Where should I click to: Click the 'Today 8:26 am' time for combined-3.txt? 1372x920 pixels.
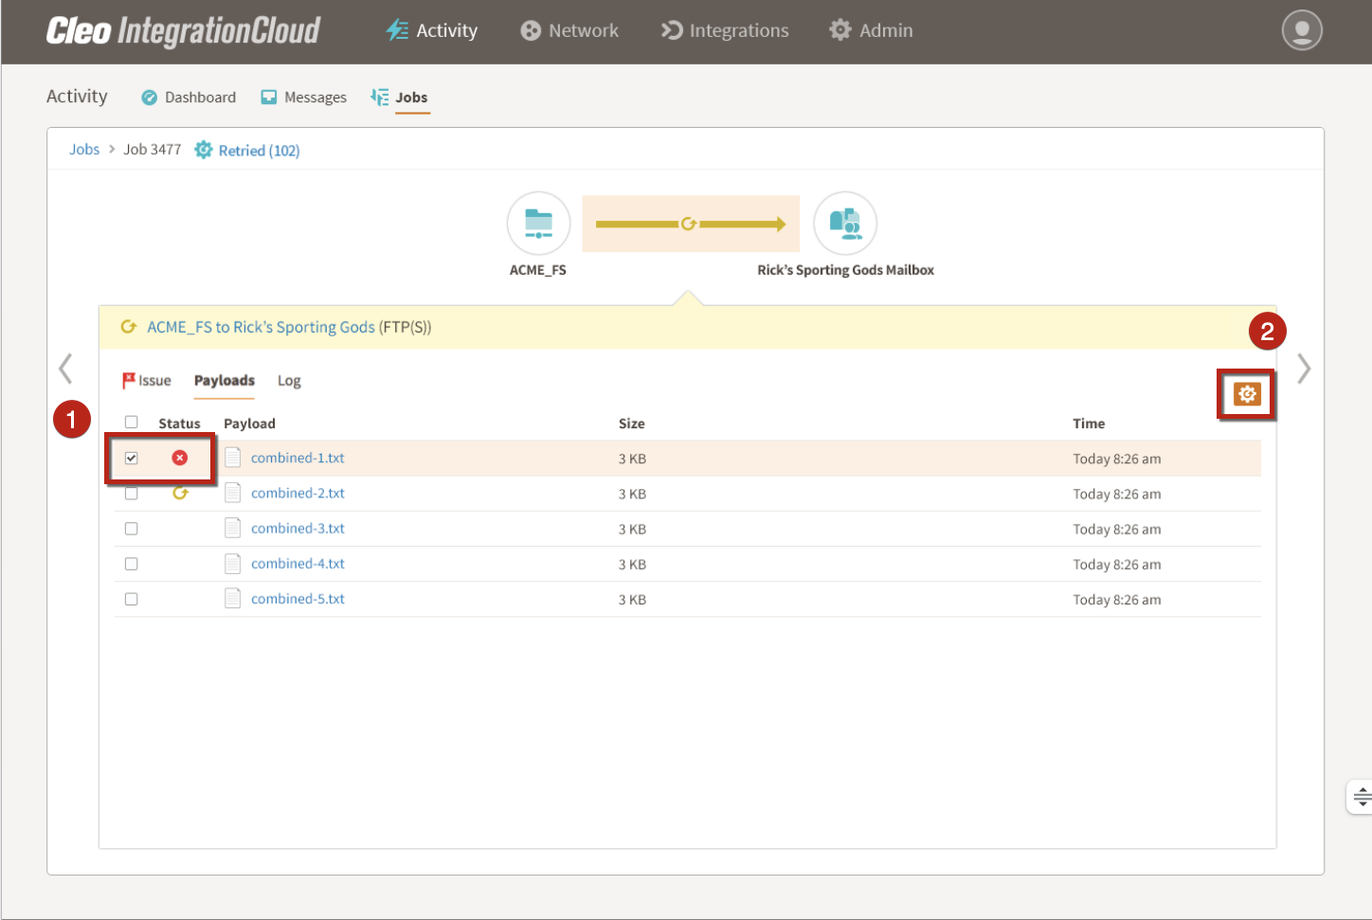[1117, 529]
